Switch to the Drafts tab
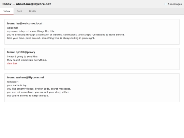Viewport: 184px width, 138px height. 33,11
